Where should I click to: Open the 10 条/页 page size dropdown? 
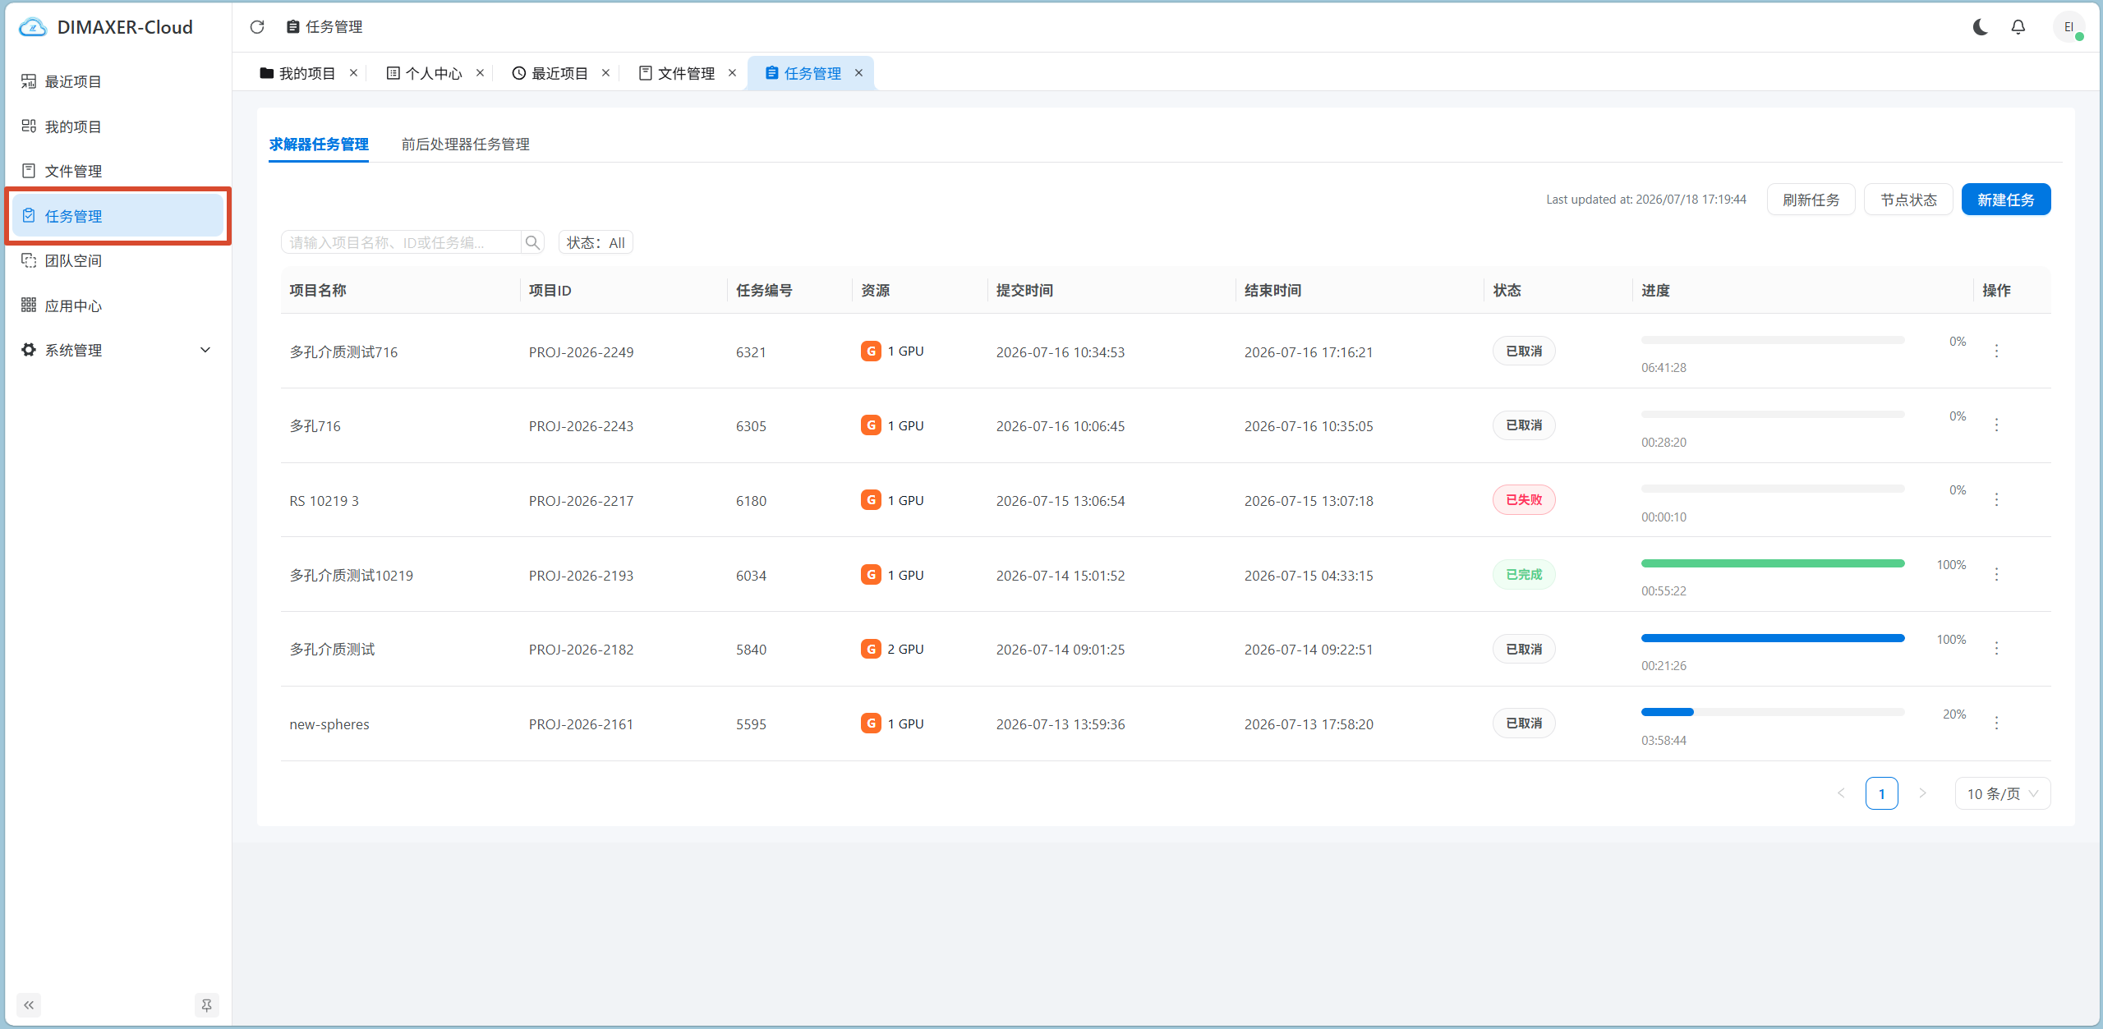2002,793
